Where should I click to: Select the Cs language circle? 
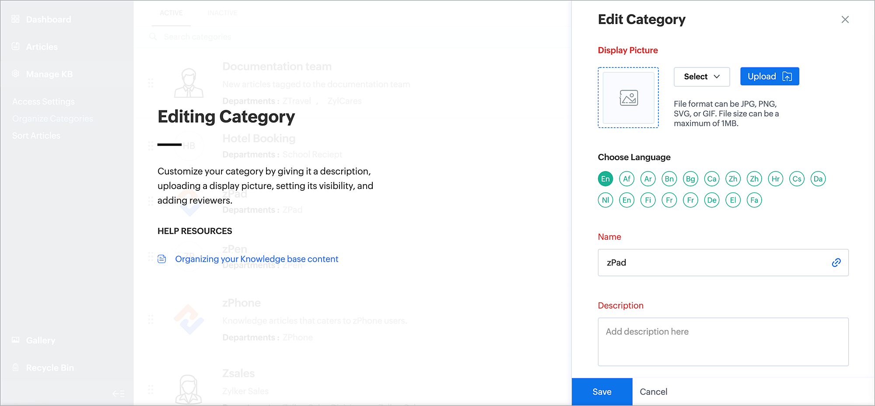tap(797, 178)
